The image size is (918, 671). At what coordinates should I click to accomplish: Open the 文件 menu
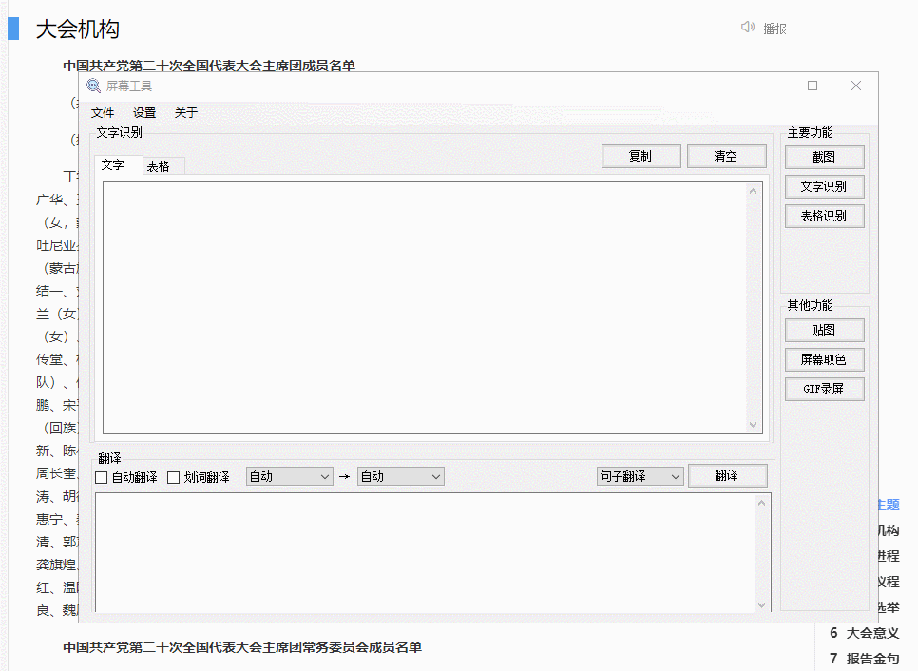tap(103, 113)
